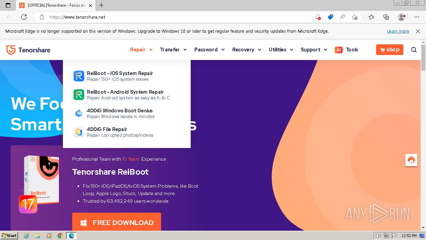Open Internet Explorer from the taskbar
The height and width of the screenshot is (240, 426).
tap(27, 236)
